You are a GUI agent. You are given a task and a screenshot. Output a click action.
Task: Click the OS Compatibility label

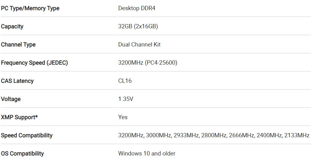point(22,154)
